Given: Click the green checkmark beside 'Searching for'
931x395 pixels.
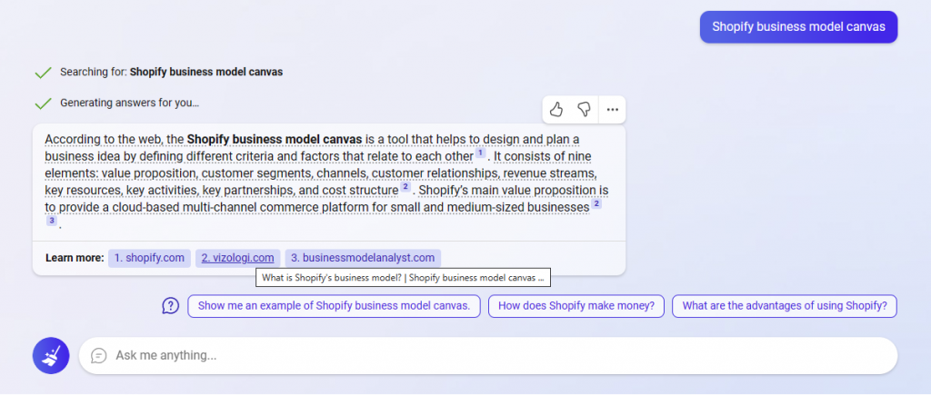Looking at the screenshot, I should (43, 73).
